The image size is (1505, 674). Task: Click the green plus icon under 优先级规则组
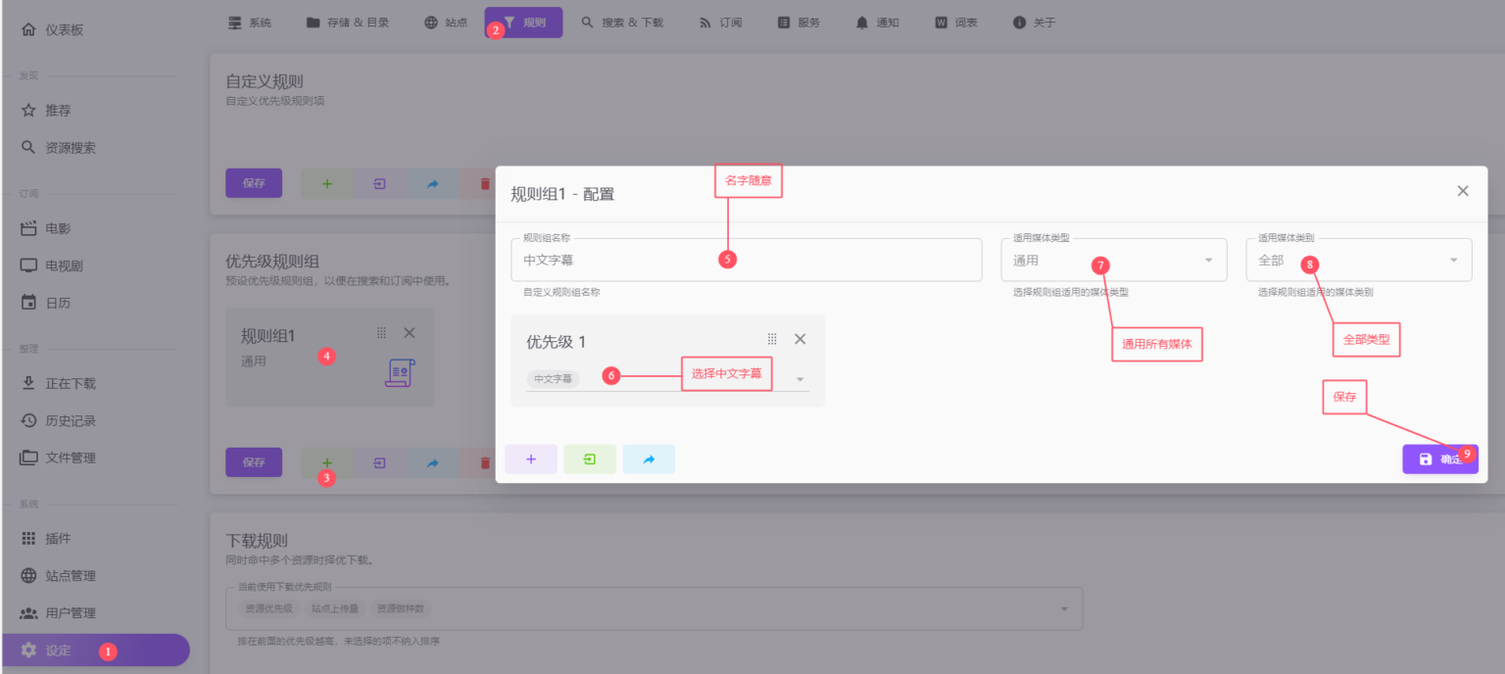click(x=327, y=462)
